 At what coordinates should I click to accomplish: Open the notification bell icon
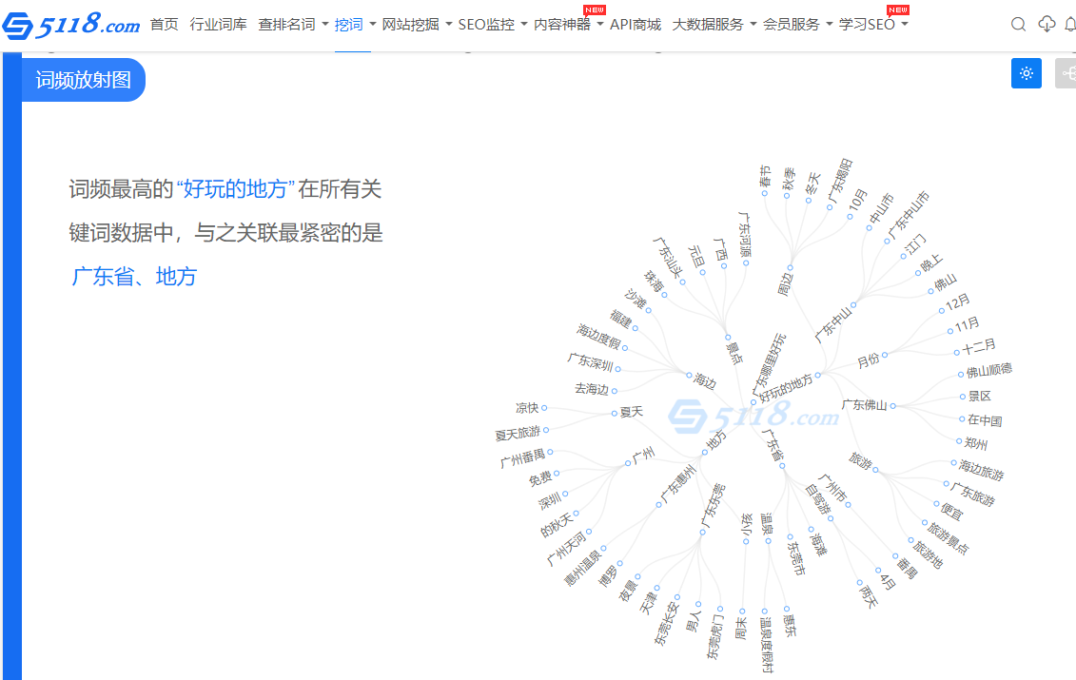click(1070, 25)
